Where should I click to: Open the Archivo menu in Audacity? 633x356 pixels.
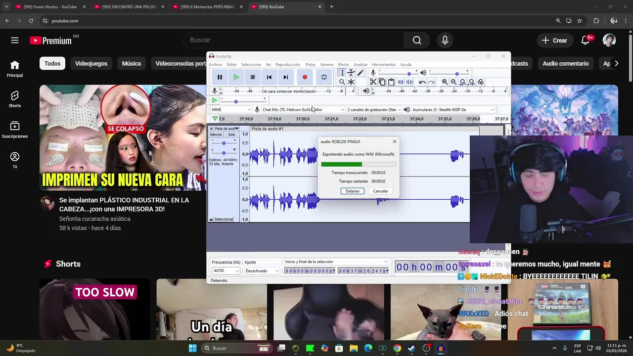click(x=215, y=65)
